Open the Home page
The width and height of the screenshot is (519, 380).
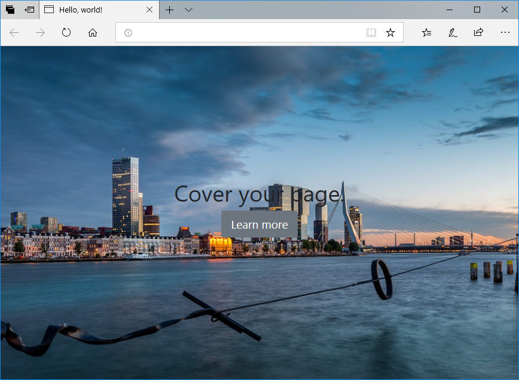tap(92, 32)
